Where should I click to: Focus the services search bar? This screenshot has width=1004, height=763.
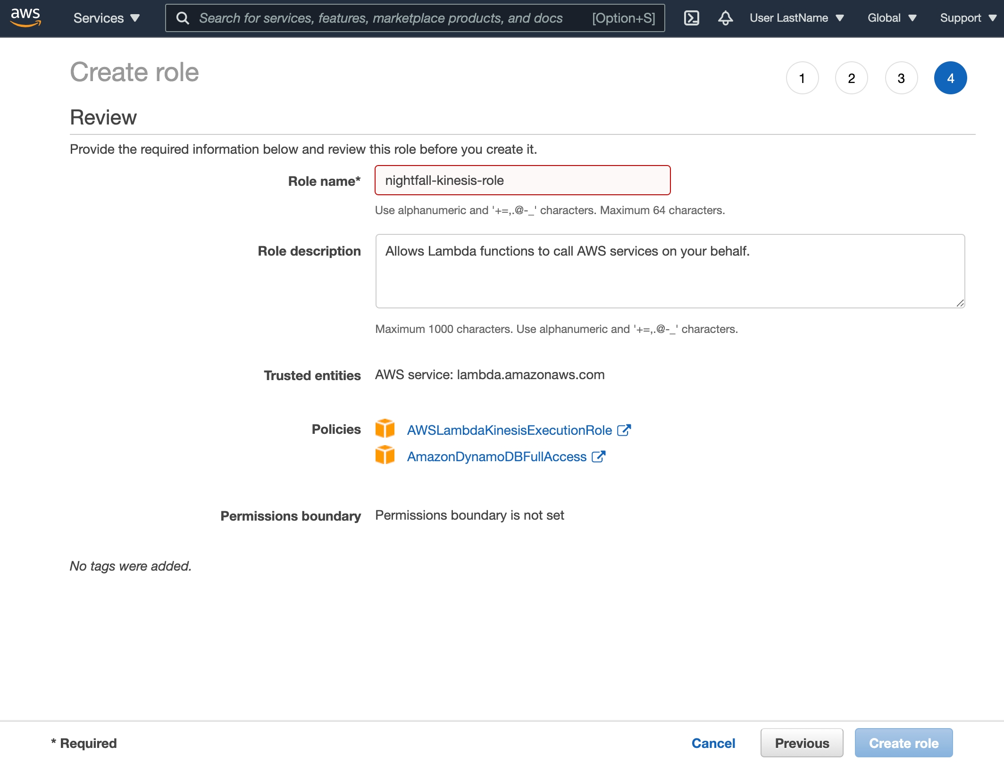click(x=415, y=18)
